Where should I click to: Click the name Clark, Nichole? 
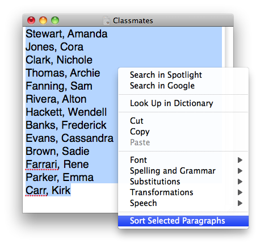[59, 60]
